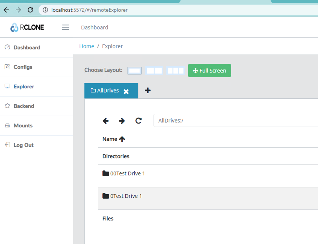Click the Dashboard gauge icon
The width and height of the screenshot is (318, 244).
[x=7, y=47]
